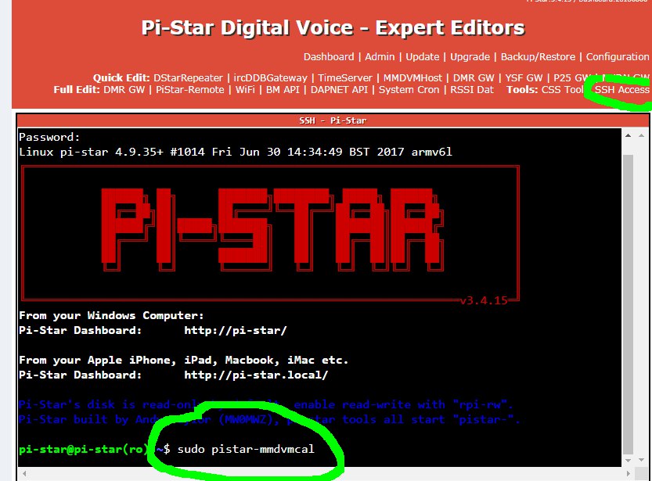Open PiStar-Remote full editor
The height and width of the screenshot is (481, 652).
point(189,90)
